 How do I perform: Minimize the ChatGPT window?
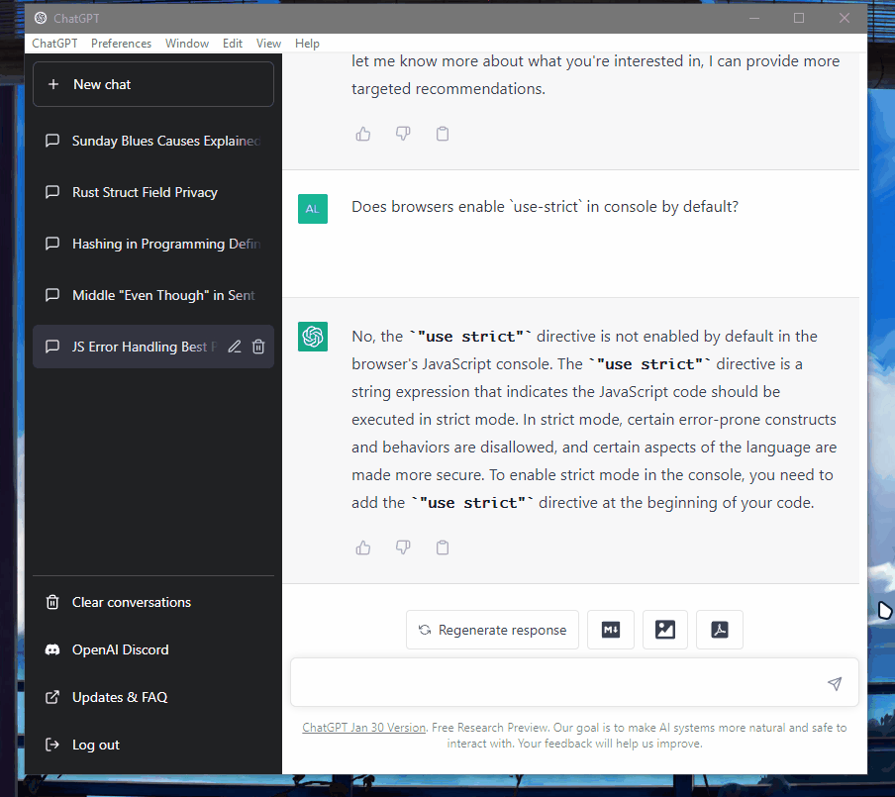tap(754, 18)
